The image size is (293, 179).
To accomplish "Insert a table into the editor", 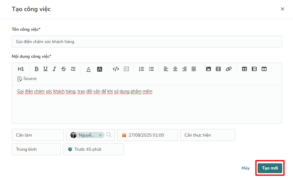I will tap(244, 69).
